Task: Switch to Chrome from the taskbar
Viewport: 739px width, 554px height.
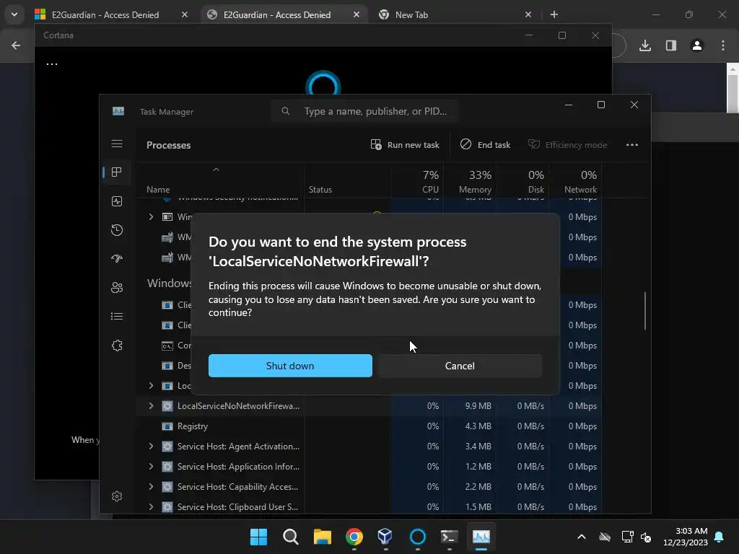Action: point(354,537)
